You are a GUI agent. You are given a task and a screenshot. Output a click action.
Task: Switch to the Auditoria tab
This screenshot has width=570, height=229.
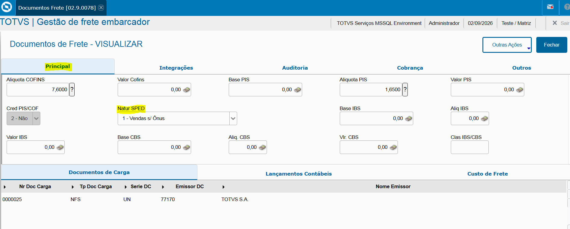point(295,68)
